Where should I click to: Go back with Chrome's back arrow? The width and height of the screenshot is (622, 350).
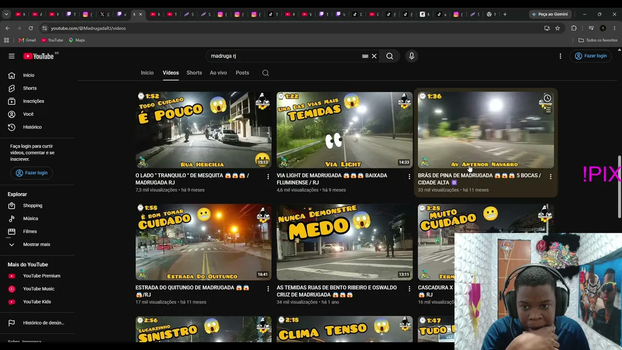[7, 28]
